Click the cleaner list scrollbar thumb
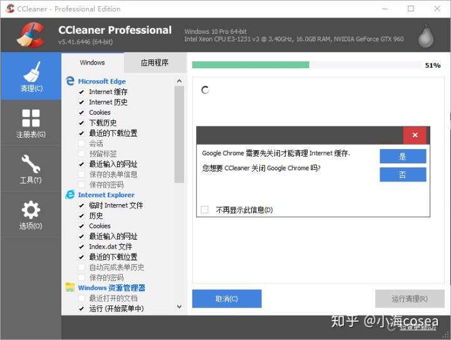Image resolution: width=451 pixels, height=340 pixels. 179,134
